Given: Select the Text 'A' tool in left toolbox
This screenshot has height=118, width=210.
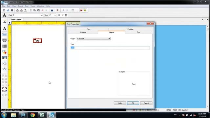Looking at the screenshot, I should tap(4, 29).
